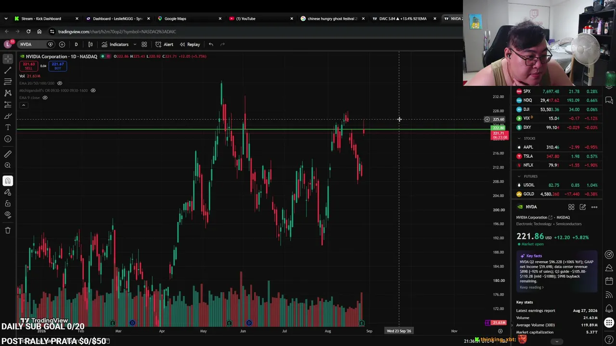The image size is (616, 346).
Task: Open the forecasting and measurement tools
Action: 8,104
